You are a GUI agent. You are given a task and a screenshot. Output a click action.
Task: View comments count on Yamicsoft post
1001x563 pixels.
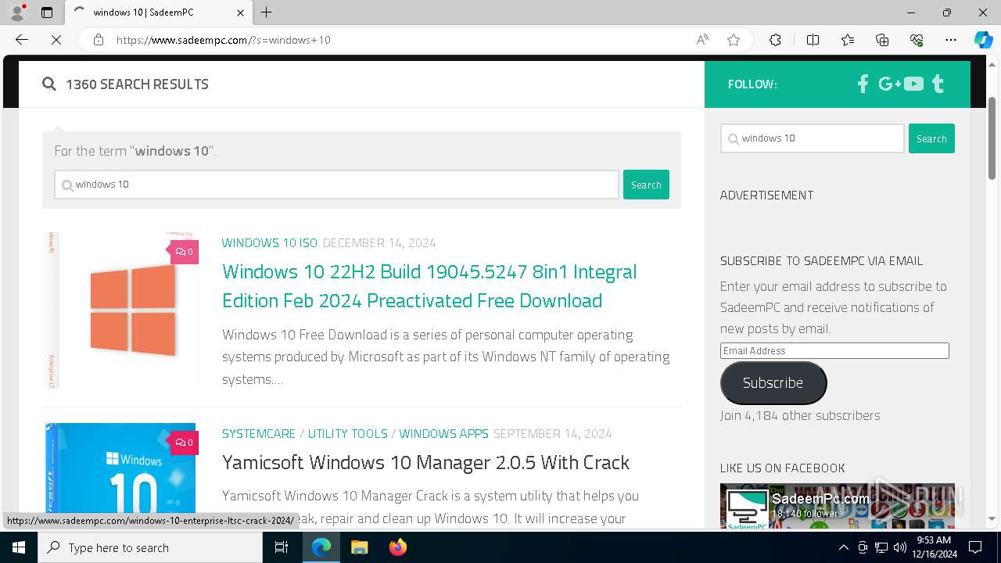(185, 443)
